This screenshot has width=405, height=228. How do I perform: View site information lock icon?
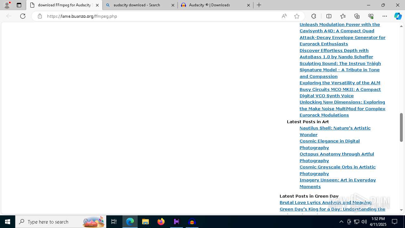40,16
